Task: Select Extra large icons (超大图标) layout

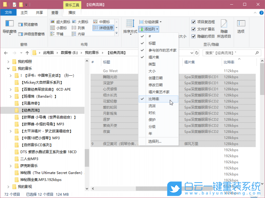Action: (x=60, y=22)
